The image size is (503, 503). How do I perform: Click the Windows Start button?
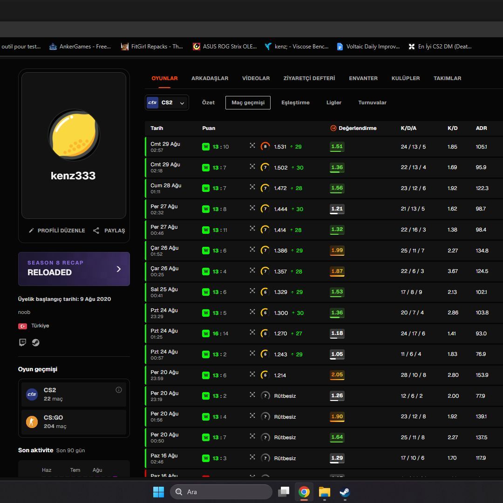point(158,491)
